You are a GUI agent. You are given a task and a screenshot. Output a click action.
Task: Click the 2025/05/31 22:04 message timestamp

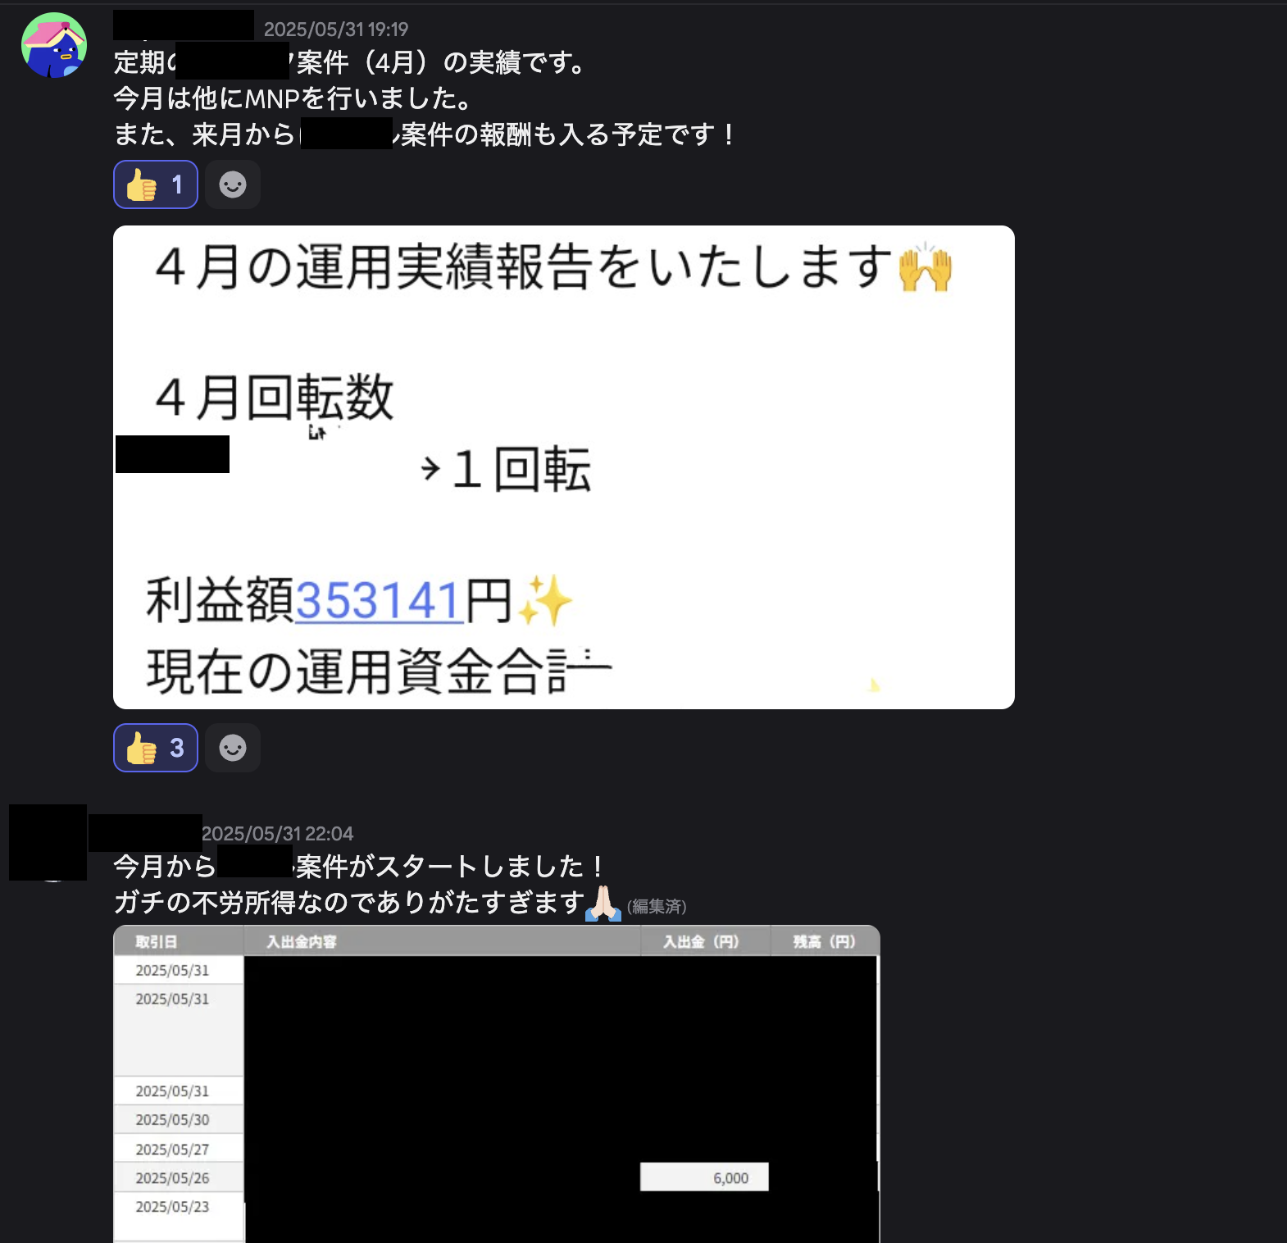coord(278,834)
